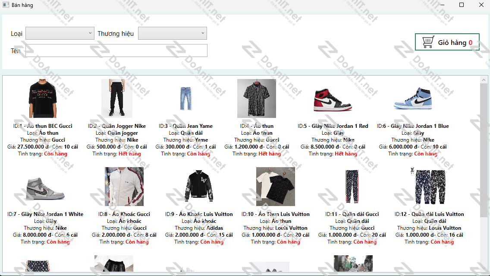Select the Giày Nike Jordan 1 Blue image

[x=413, y=98]
